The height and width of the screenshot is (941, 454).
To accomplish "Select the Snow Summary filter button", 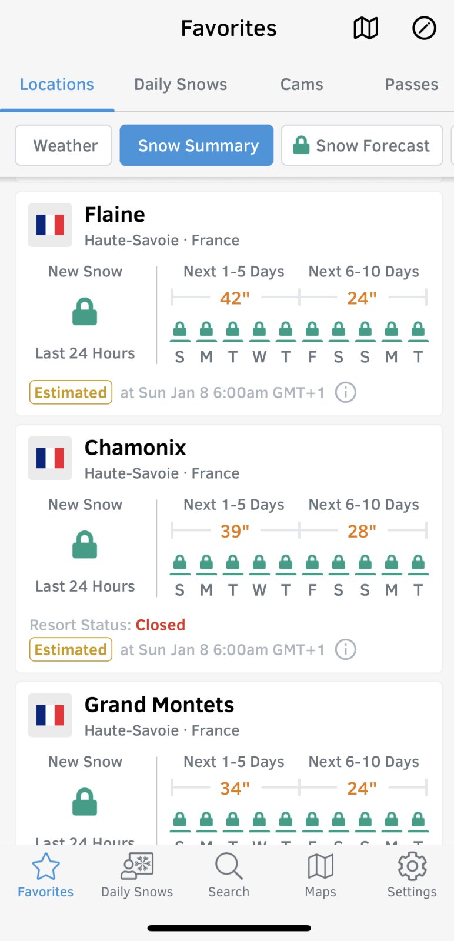I will coord(197,145).
